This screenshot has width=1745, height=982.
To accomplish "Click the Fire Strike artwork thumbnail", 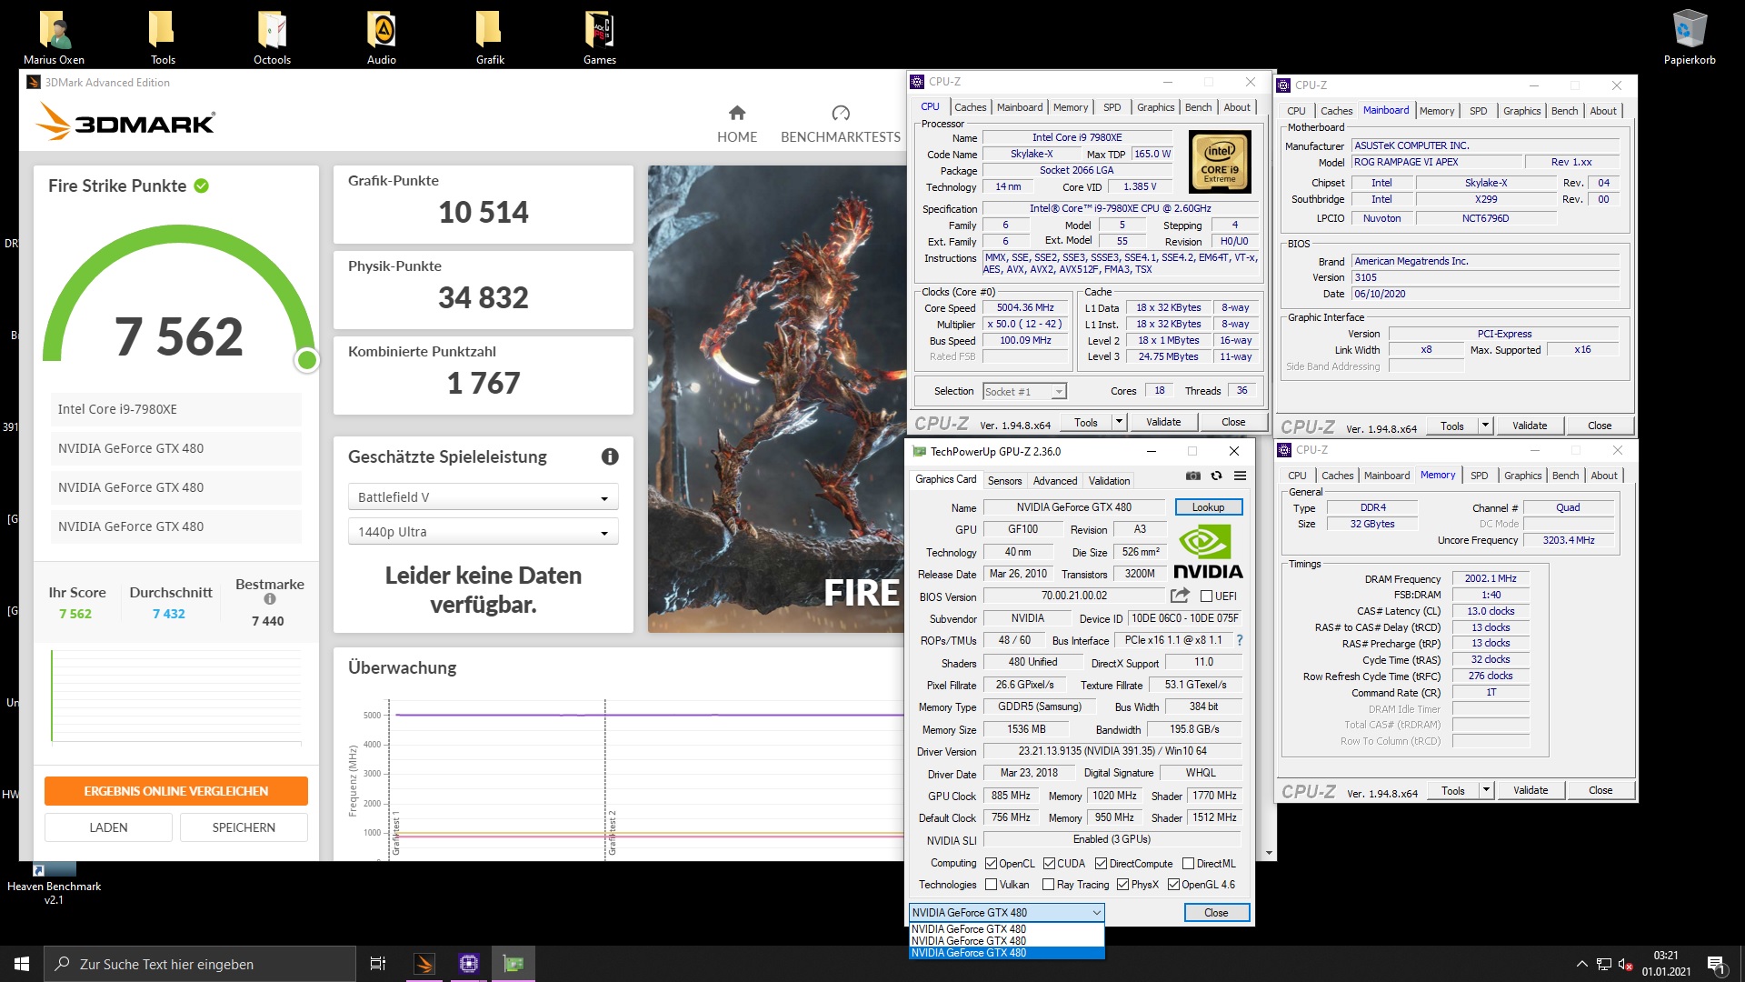I will (775, 398).
